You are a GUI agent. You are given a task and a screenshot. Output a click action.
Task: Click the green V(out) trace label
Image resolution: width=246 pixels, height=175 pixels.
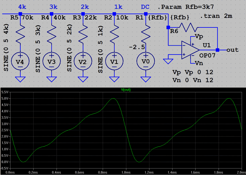coord(126,90)
